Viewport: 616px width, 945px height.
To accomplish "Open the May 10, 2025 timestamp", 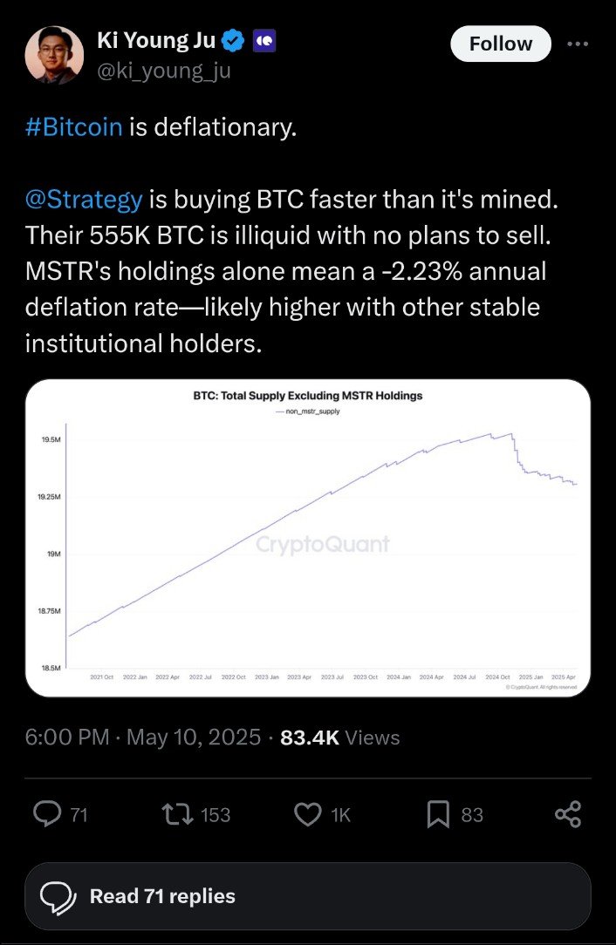I will pyautogui.click(x=194, y=737).
